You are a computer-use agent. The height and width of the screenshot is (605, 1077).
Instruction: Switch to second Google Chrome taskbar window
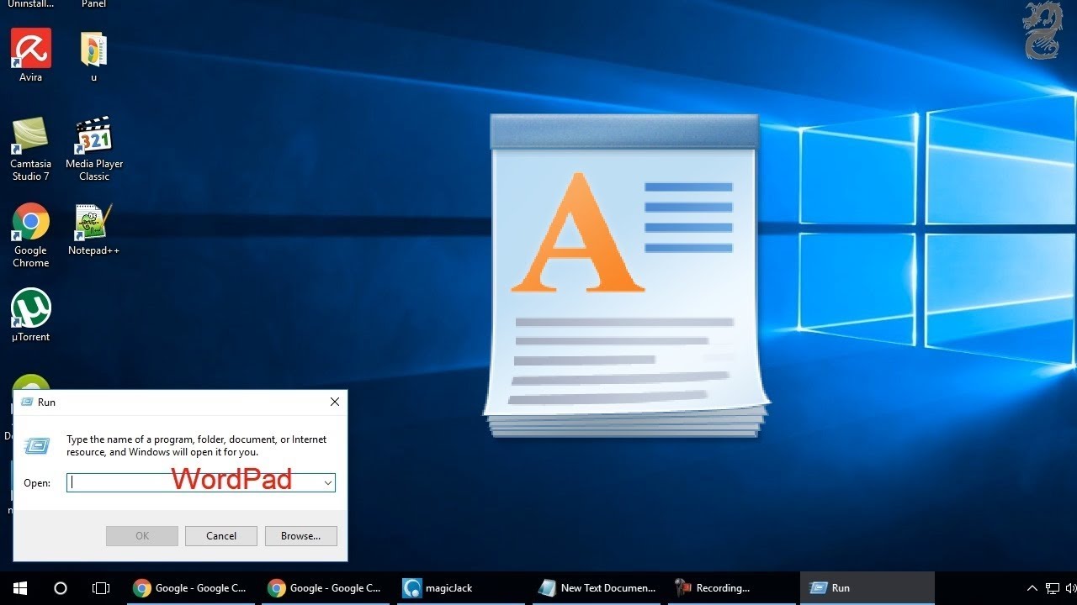tap(325, 588)
